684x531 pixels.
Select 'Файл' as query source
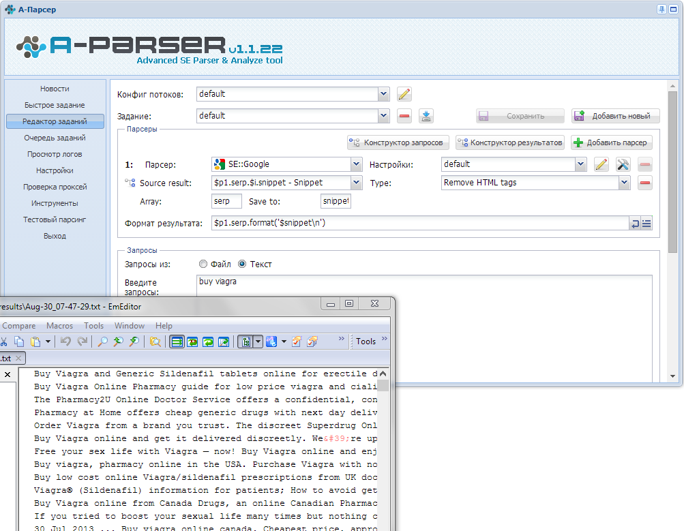coord(203,264)
